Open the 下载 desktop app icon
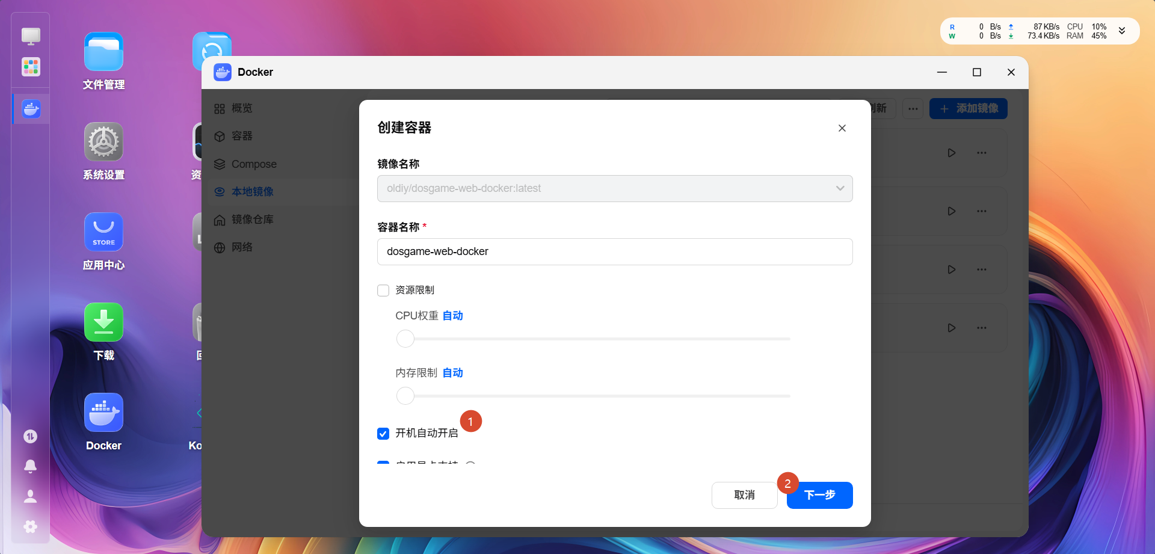The image size is (1155, 554). 103,322
